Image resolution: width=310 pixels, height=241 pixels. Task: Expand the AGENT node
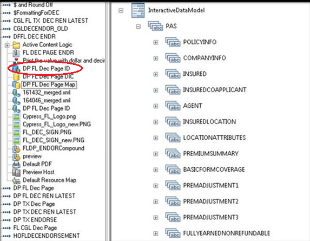(156, 106)
